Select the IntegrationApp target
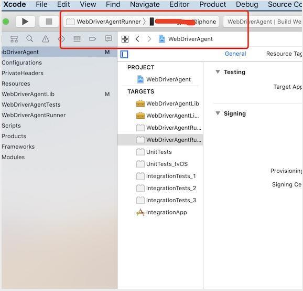 click(161, 212)
